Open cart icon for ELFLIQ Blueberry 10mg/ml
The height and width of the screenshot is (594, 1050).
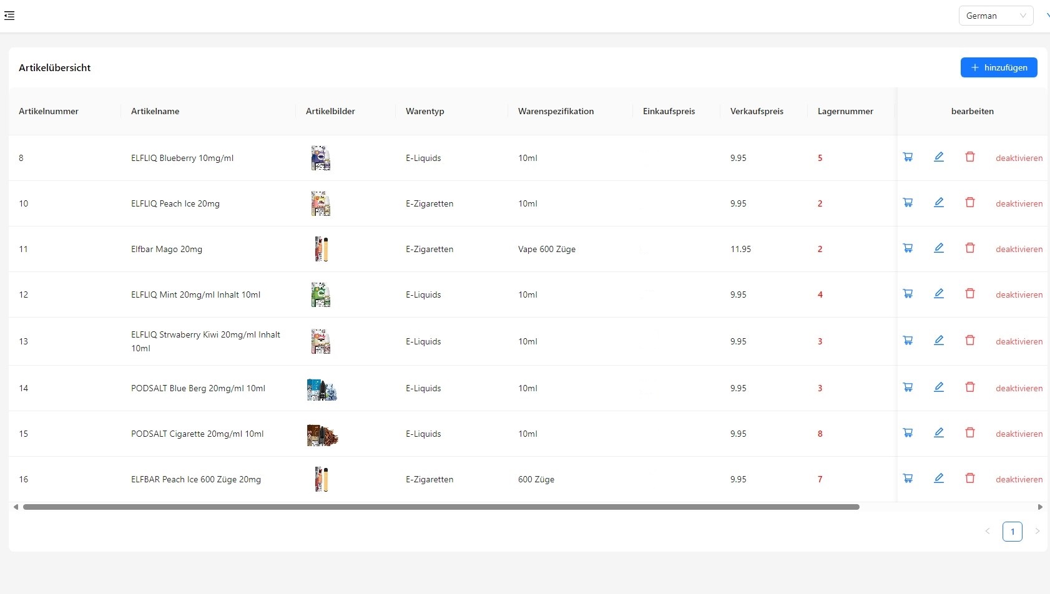pos(908,157)
